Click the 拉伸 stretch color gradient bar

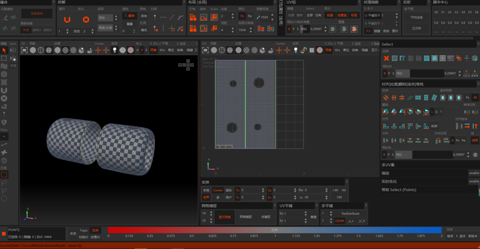[x=275, y=230]
